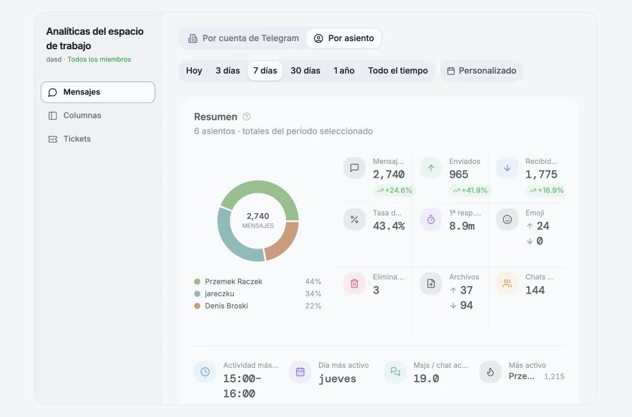The width and height of the screenshot is (632, 417).
Task: Click the calendar icon in Personalizado button
Action: click(451, 71)
